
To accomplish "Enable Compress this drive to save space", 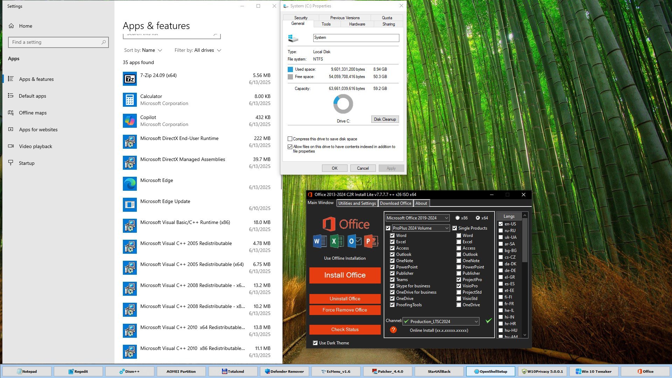I will tap(290, 139).
